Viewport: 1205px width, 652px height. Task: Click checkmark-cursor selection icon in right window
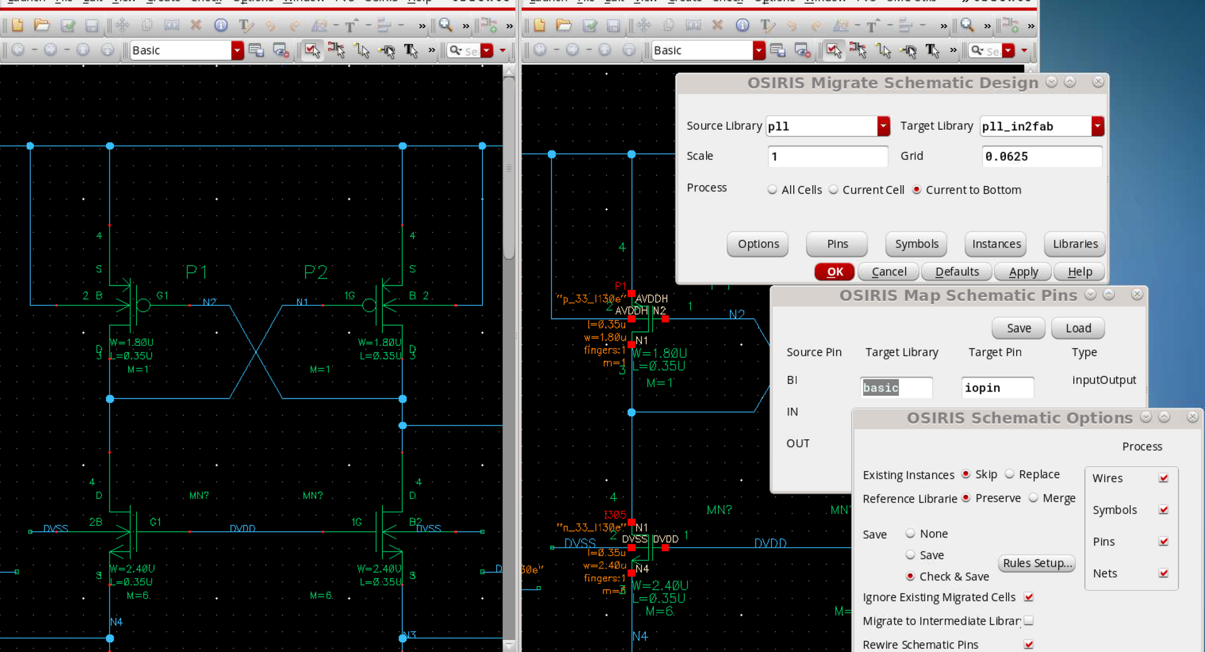pos(833,50)
